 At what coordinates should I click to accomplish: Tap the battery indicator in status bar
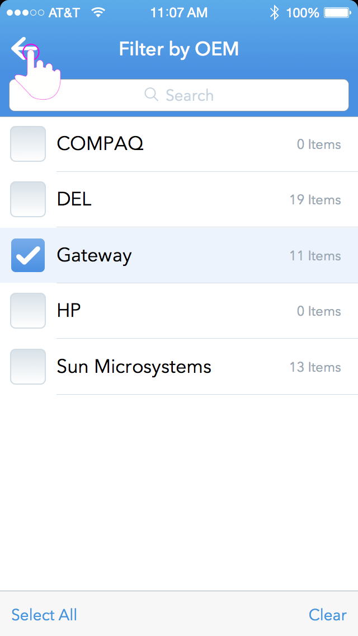[x=334, y=12]
